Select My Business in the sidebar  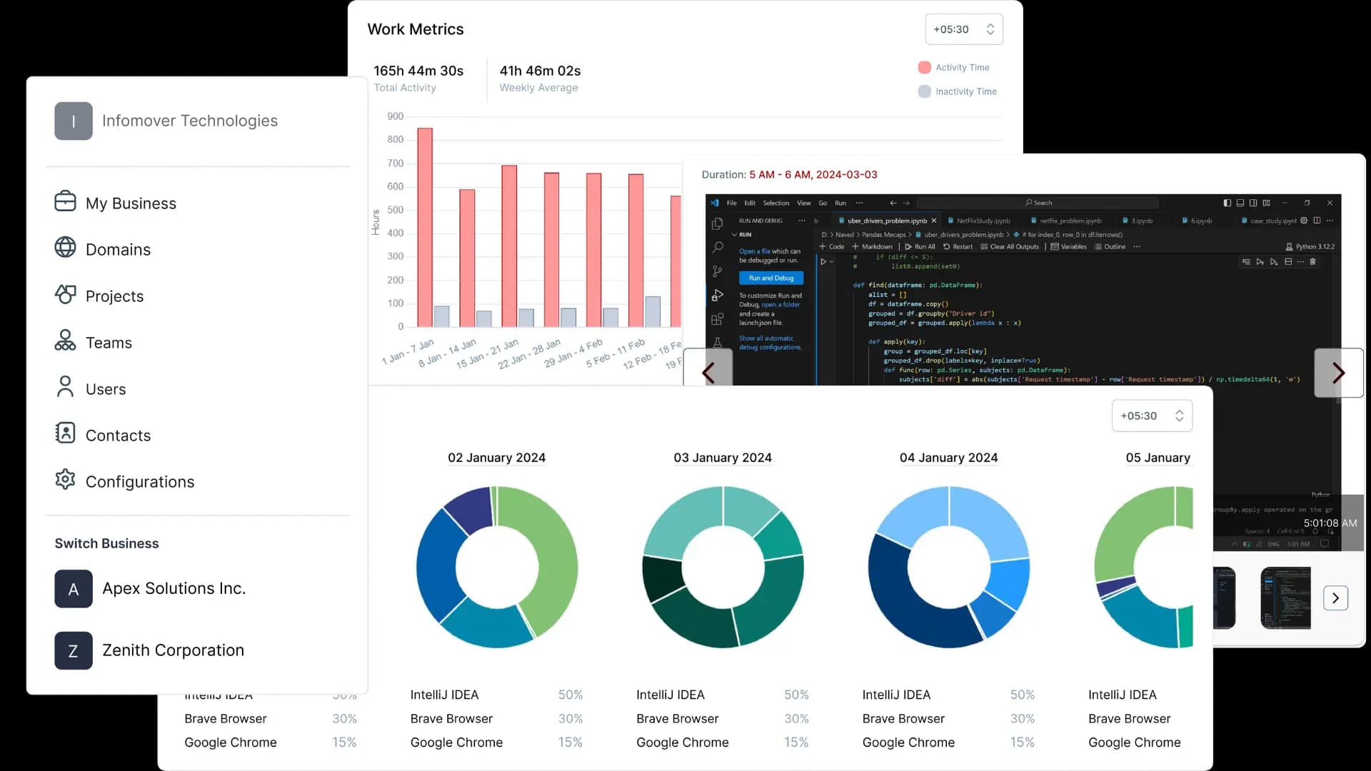point(131,203)
